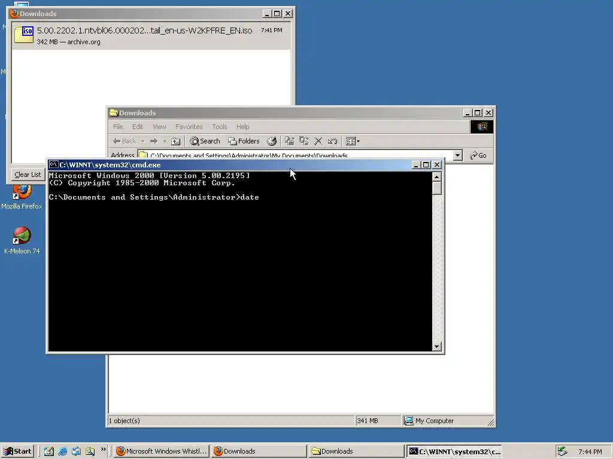
Task: Open the Address bar dropdown arrow
Action: click(457, 155)
